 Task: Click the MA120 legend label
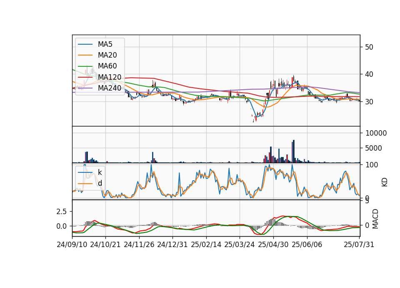pyautogui.click(x=110, y=77)
